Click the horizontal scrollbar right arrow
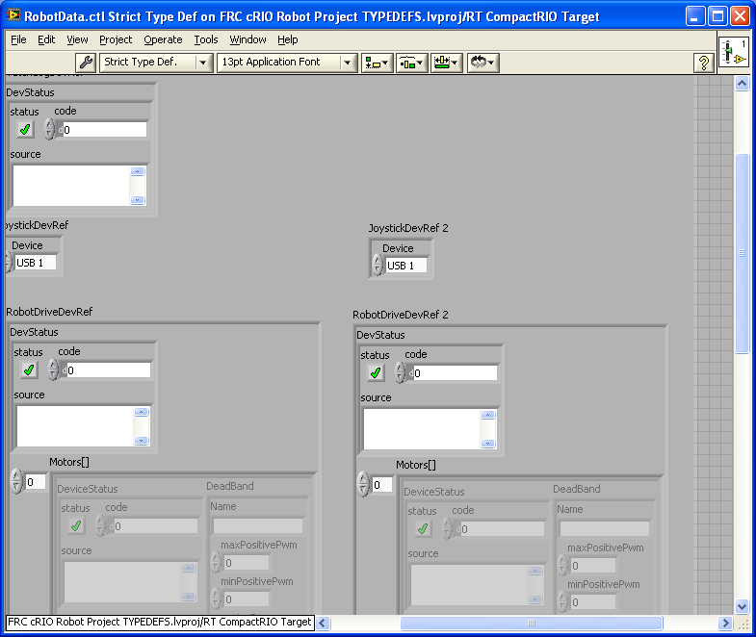756x637 pixels. [724, 623]
